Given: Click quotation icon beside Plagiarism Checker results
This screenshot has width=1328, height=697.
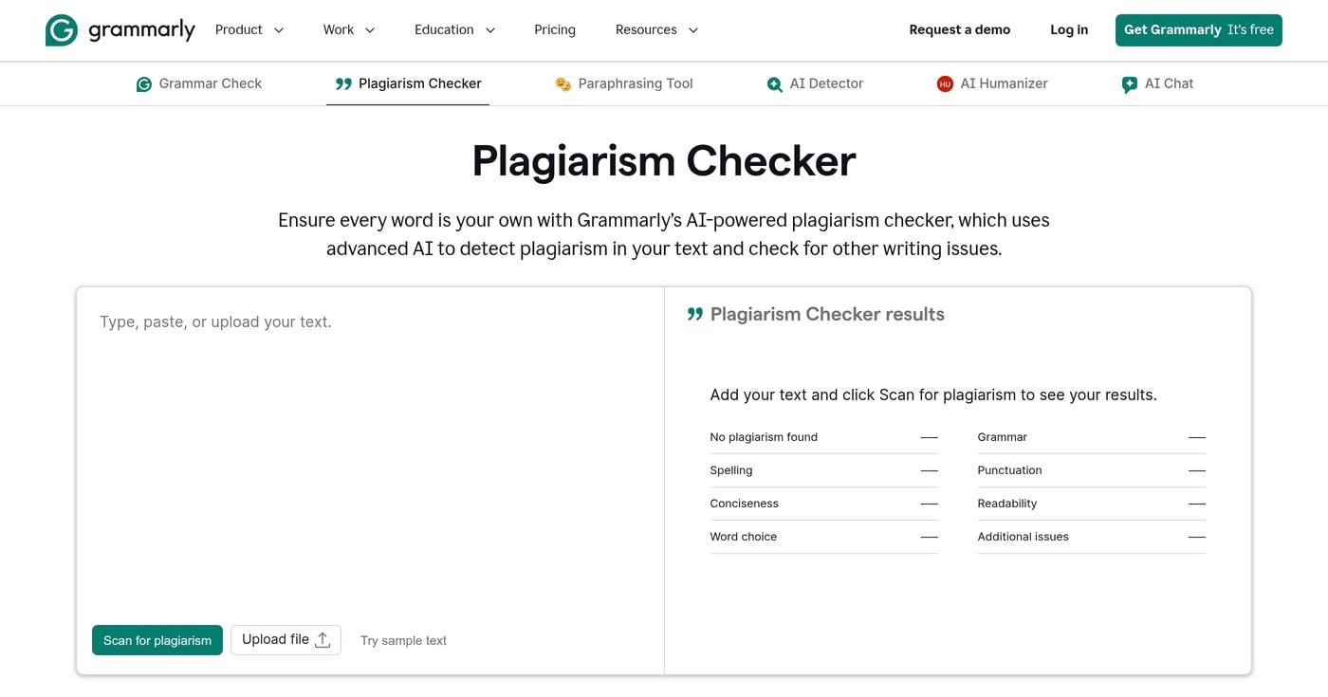Looking at the screenshot, I should tap(695, 314).
